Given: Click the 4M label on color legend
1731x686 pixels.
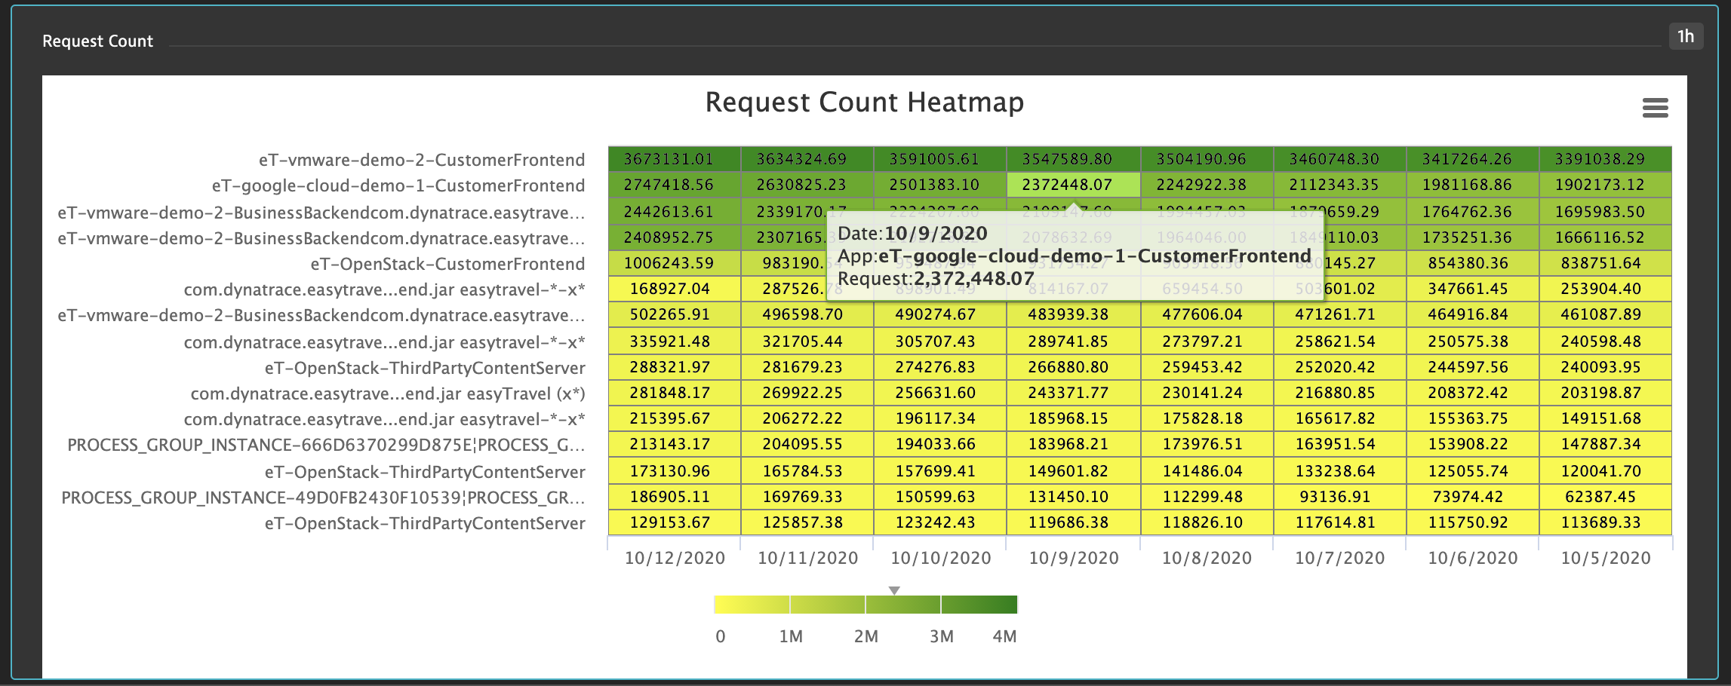Looking at the screenshot, I should pyautogui.click(x=1004, y=636).
